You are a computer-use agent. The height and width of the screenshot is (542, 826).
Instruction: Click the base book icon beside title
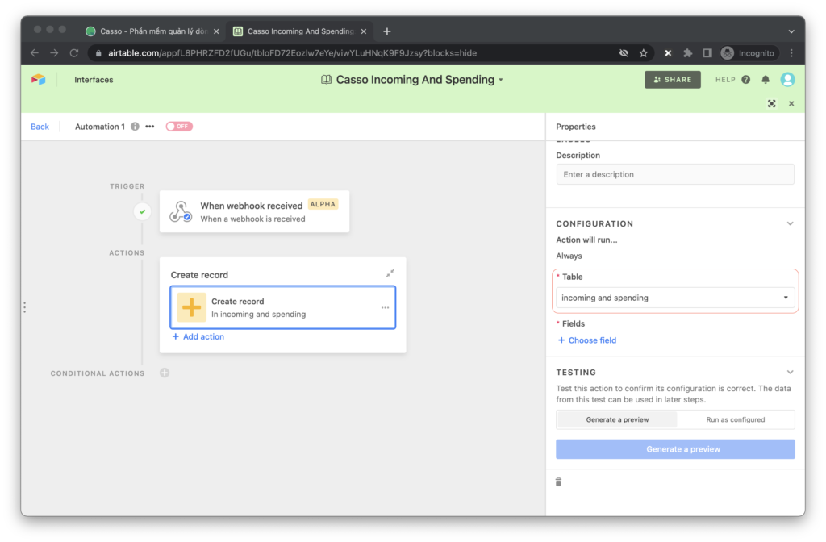[x=326, y=80]
